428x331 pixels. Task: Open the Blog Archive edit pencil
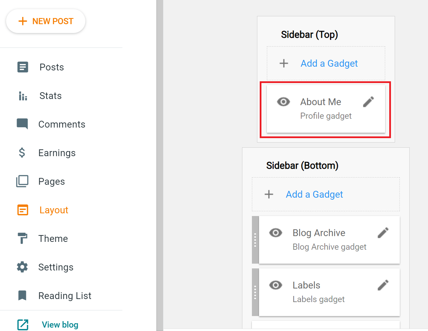[x=383, y=233]
